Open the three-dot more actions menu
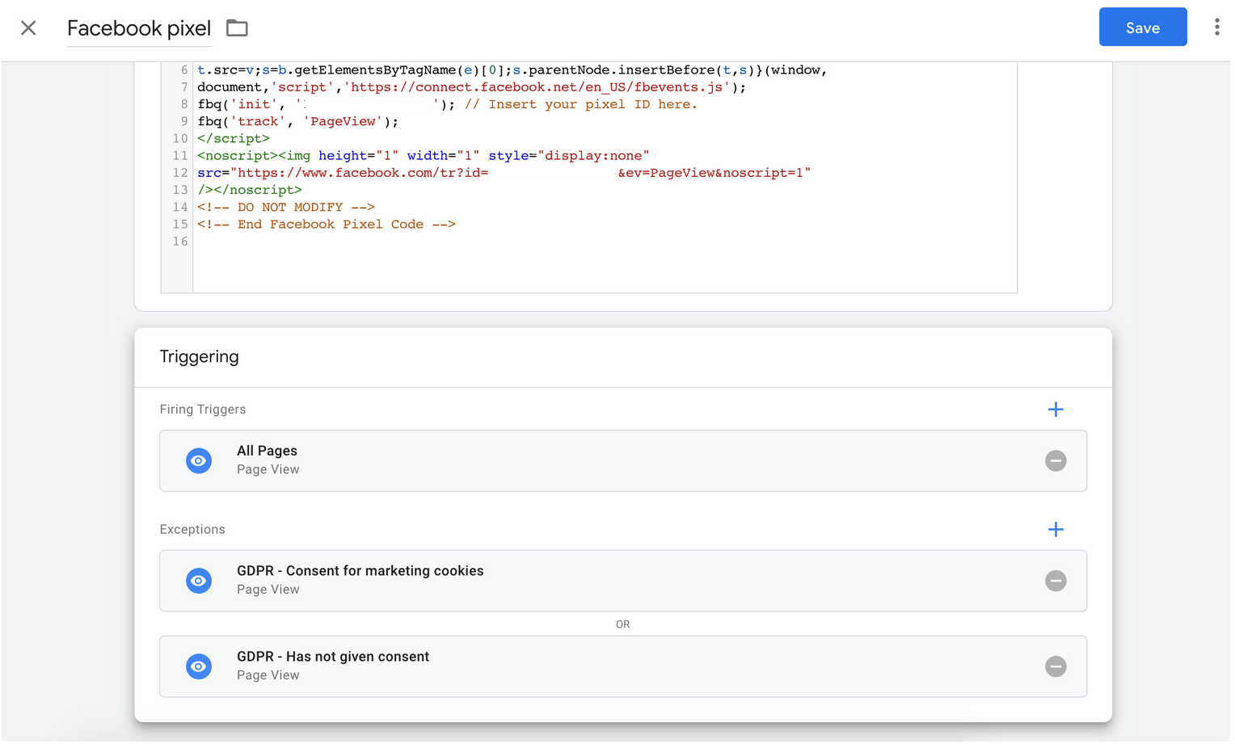This screenshot has height=748, width=1235. point(1216,27)
